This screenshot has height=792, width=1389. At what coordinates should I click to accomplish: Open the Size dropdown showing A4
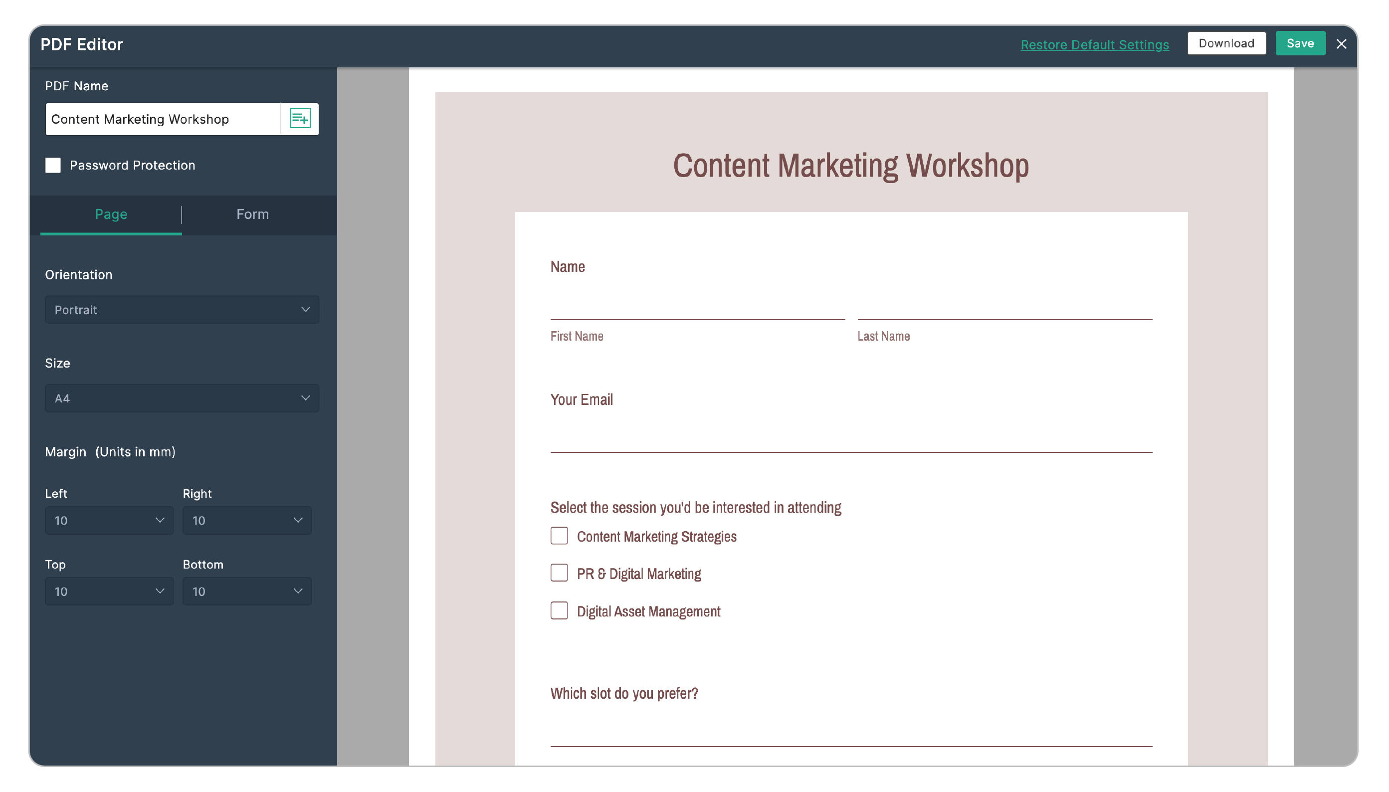[182, 398]
